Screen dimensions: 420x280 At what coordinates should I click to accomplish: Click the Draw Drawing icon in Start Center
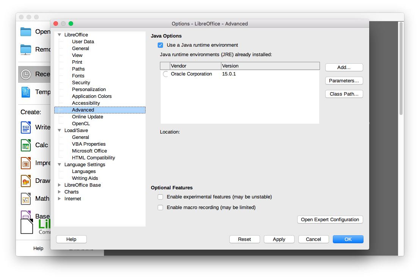pos(26,181)
